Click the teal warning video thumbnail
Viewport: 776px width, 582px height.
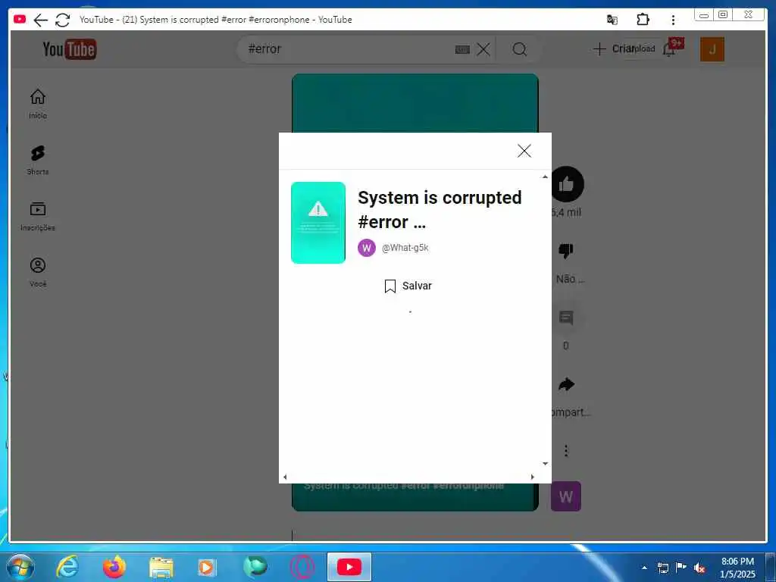click(x=318, y=223)
